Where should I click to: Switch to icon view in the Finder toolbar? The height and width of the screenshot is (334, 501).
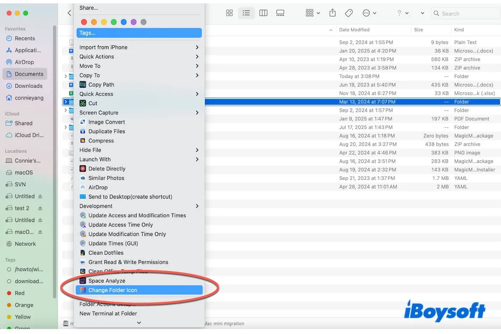229,13
